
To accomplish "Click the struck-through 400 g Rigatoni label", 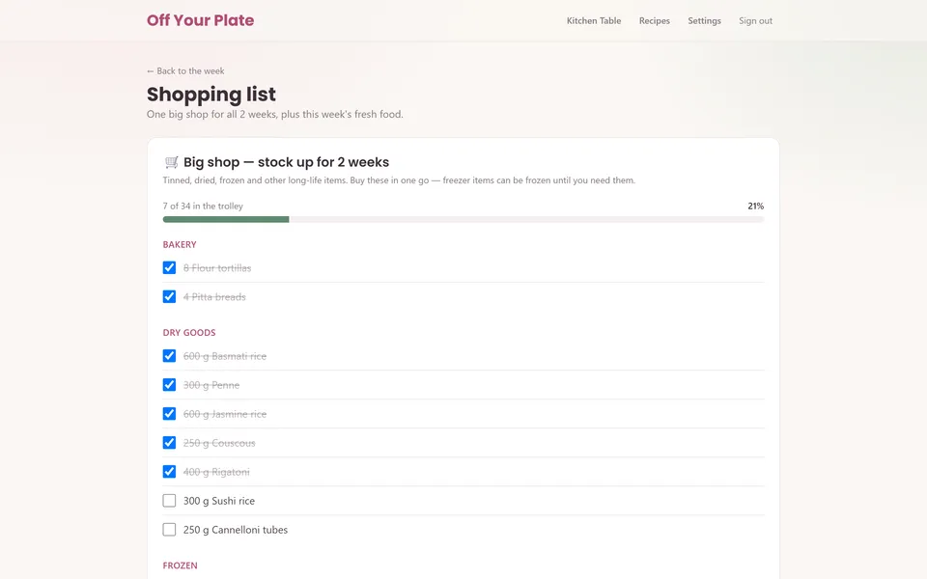I will pyautogui.click(x=216, y=472).
